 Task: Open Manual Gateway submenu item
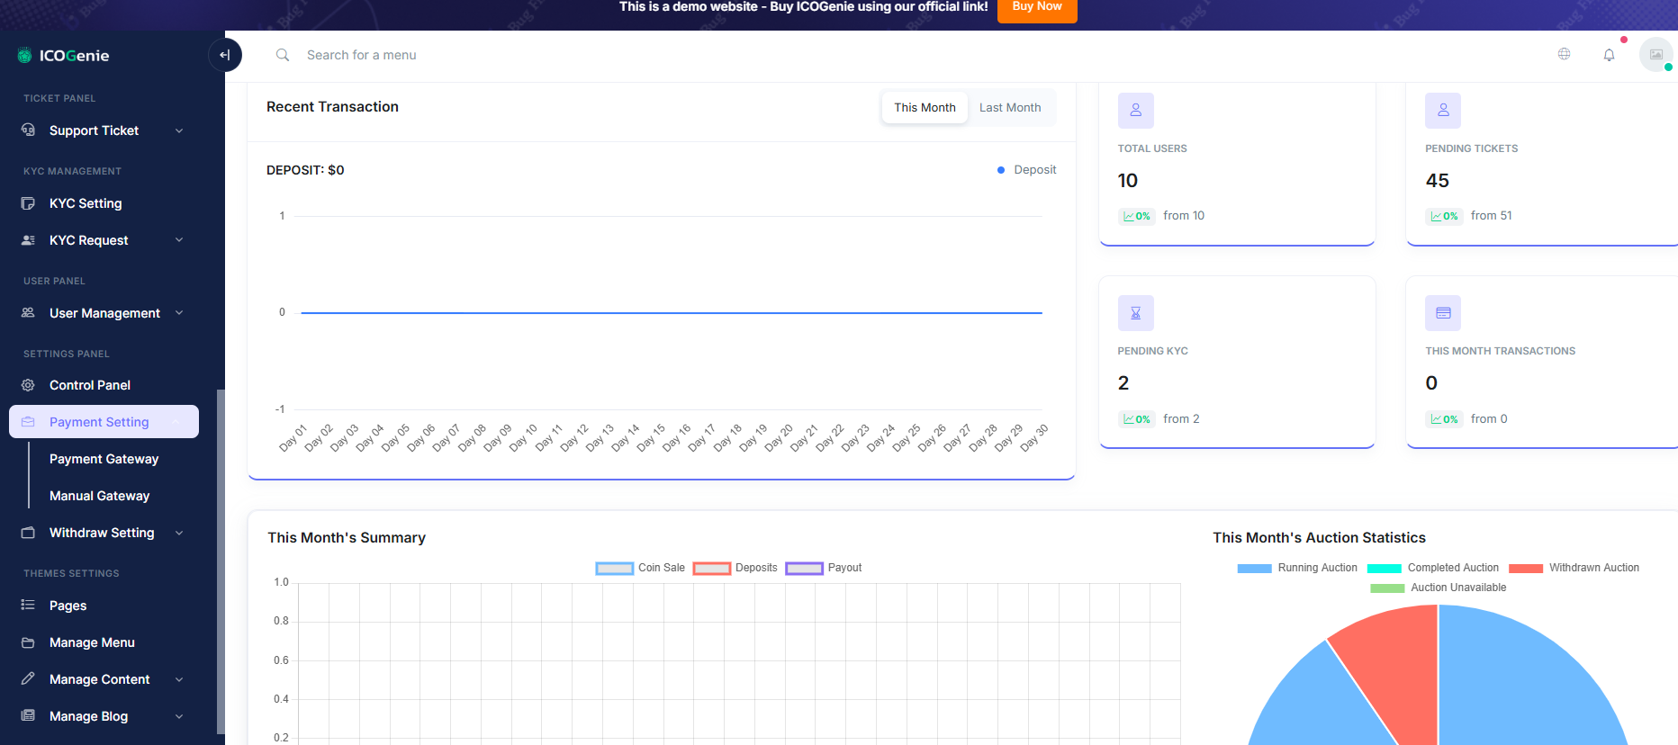99,496
